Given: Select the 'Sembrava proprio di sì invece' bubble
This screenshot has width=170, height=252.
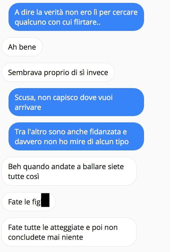Looking at the screenshot, I should pos(58,72).
